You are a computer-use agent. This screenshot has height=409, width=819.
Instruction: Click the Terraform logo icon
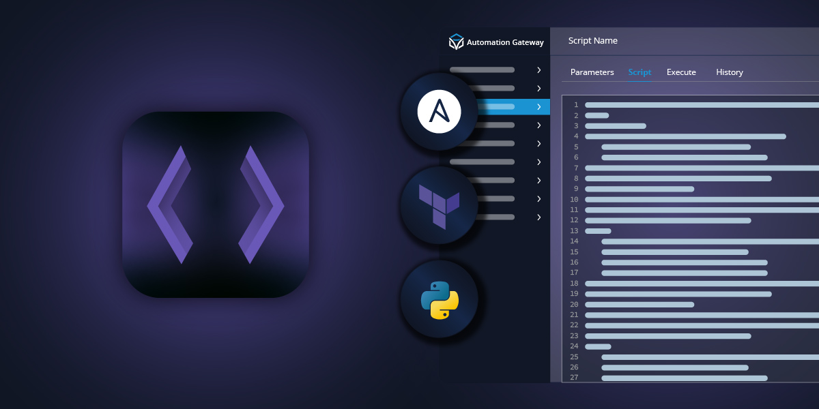[x=439, y=205]
